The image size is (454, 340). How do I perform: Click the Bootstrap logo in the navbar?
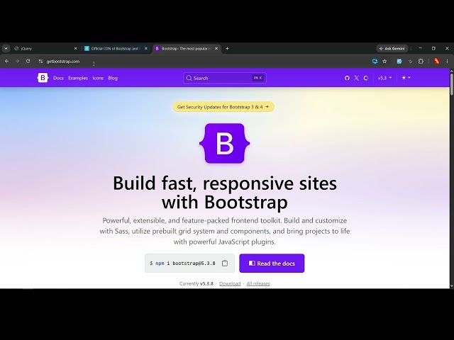[x=43, y=78]
